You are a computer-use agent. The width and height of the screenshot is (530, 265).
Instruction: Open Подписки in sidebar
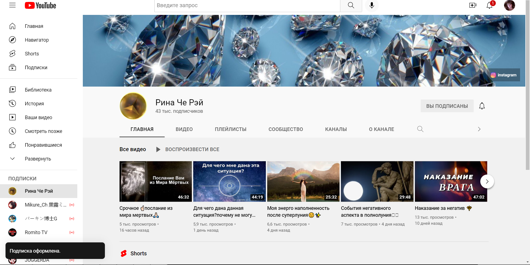click(39, 68)
